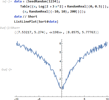
Task: Click the {8.8575, 5.77763} output pair
Action: (x=82, y=32)
